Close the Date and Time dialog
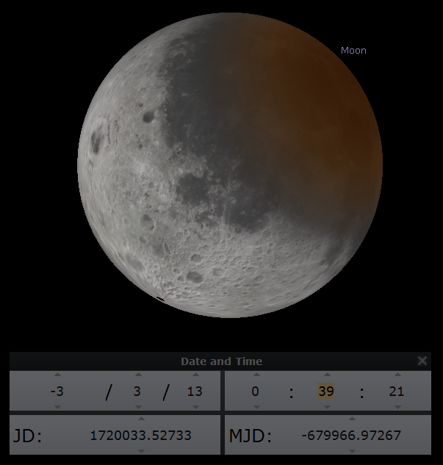This screenshot has width=443, height=465. tap(422, 361)
